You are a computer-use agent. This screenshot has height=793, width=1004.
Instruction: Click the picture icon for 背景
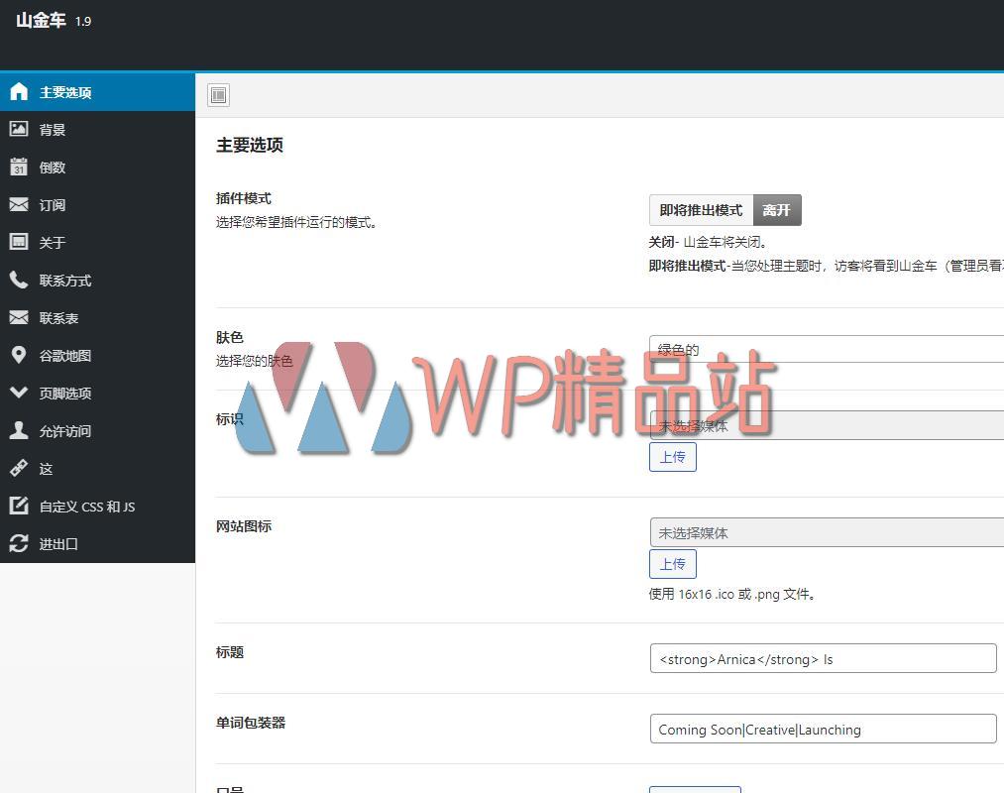(x=19, y=129)
